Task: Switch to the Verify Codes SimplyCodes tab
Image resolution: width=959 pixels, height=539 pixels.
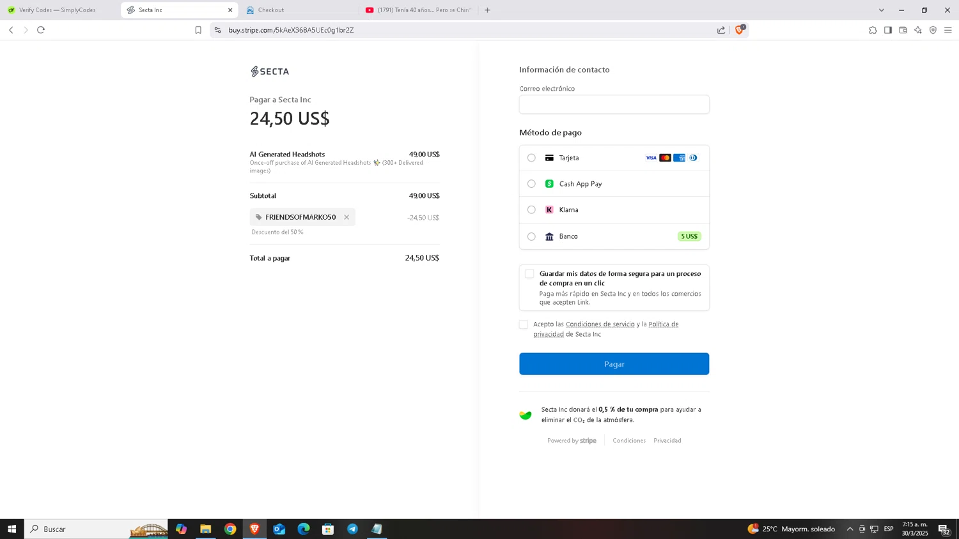Action: 59,10
